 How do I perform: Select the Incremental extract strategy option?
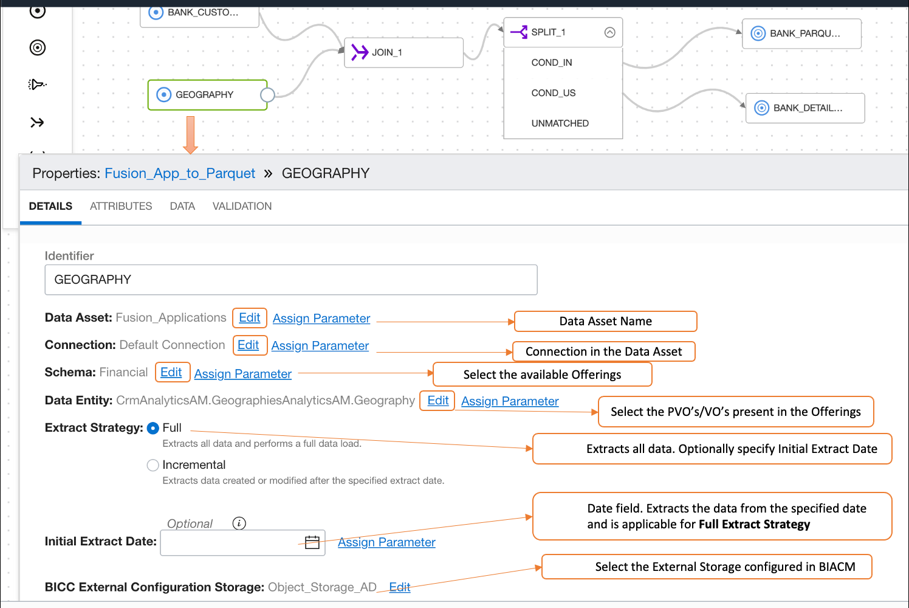pyautogui.click(x=153, y=465)
